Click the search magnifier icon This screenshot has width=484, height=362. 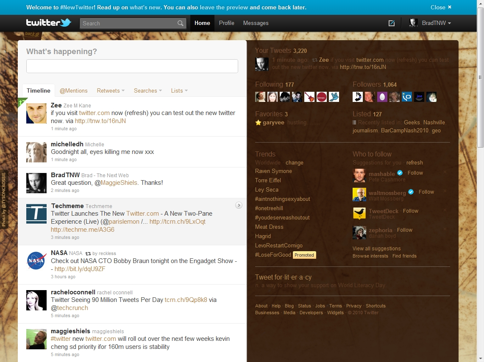180,23
